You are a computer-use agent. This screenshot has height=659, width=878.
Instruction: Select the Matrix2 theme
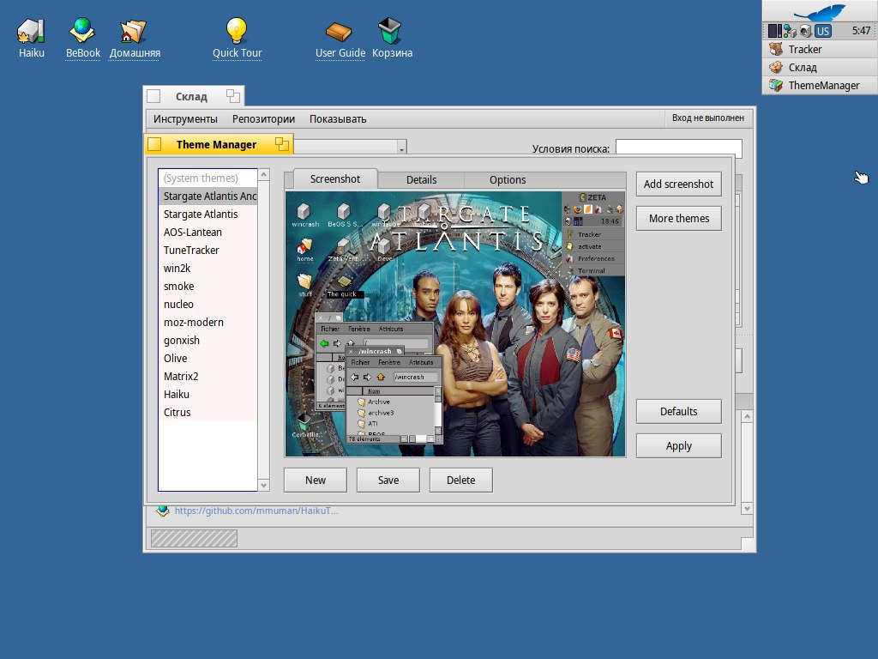pos(207,376)
